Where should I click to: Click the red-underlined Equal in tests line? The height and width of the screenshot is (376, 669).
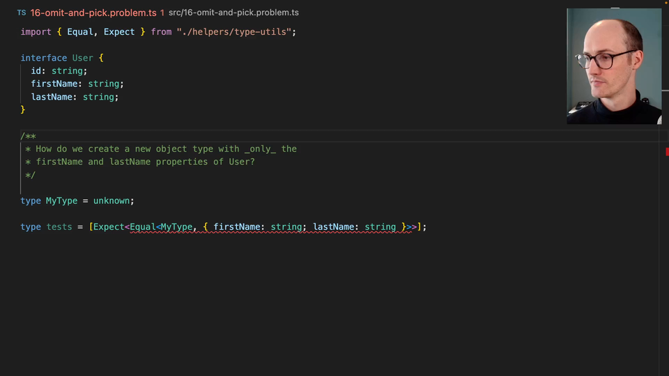point(143,226)
